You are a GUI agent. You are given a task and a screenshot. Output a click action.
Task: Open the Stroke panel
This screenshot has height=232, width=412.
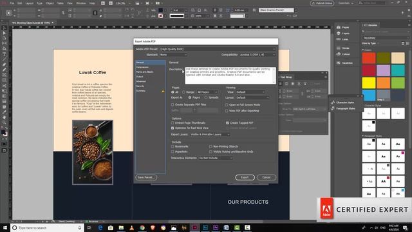pyautogui.click(x=343, y=48)
